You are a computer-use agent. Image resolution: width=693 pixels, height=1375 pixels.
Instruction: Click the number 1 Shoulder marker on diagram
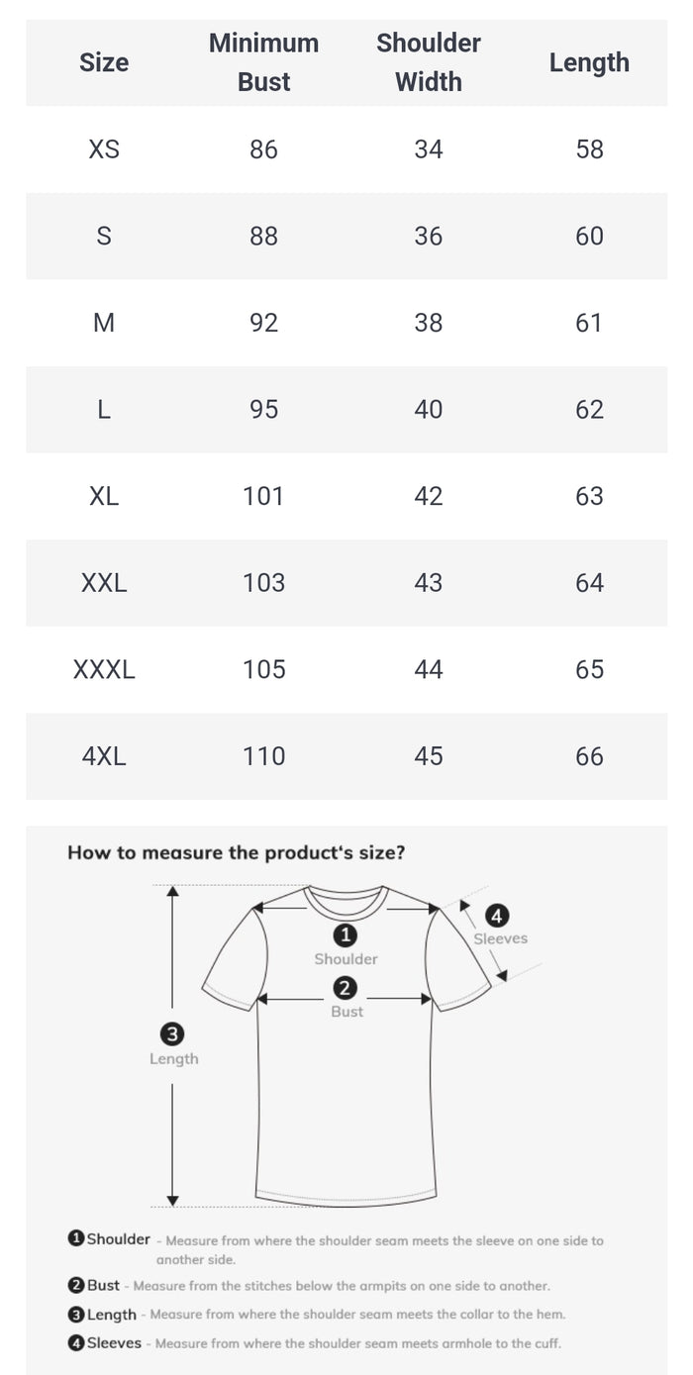346,934
